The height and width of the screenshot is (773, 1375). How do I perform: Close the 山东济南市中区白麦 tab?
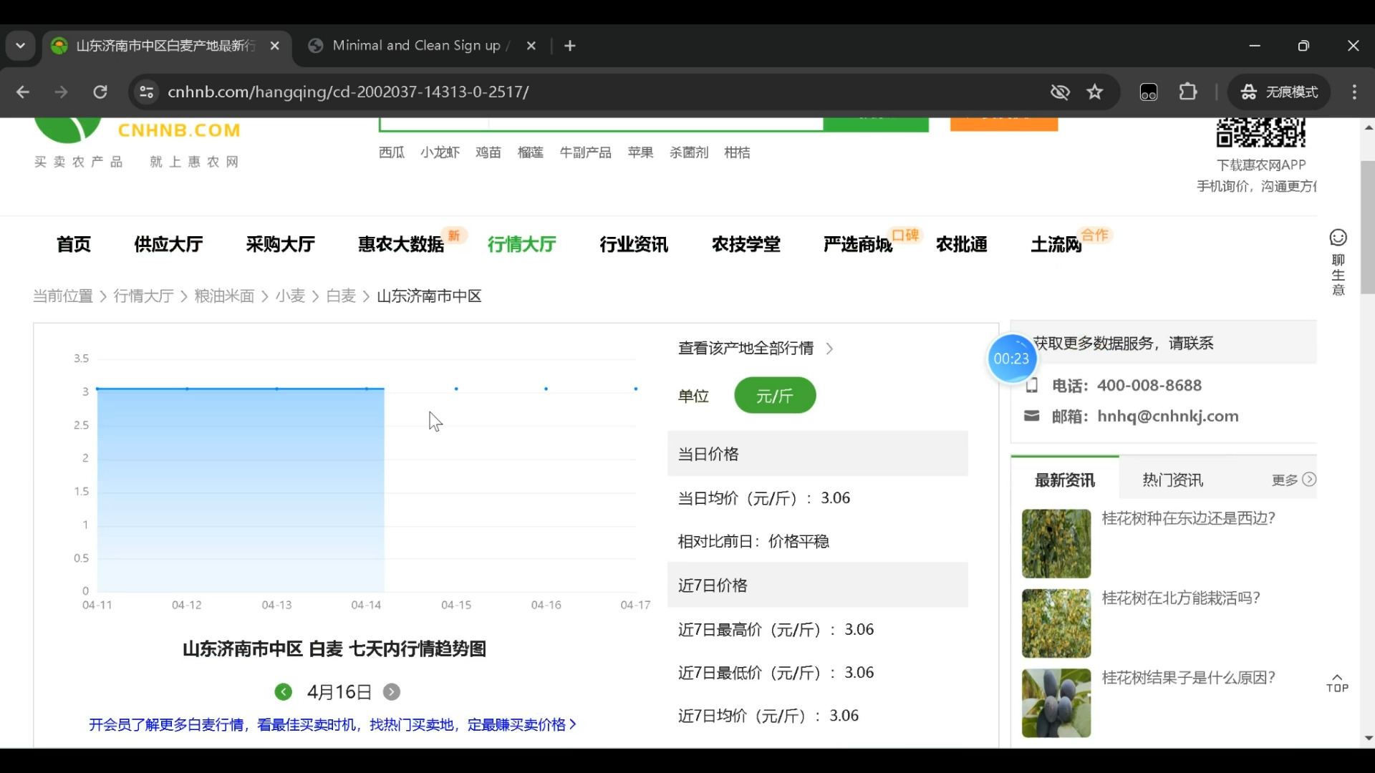point(275,46)
